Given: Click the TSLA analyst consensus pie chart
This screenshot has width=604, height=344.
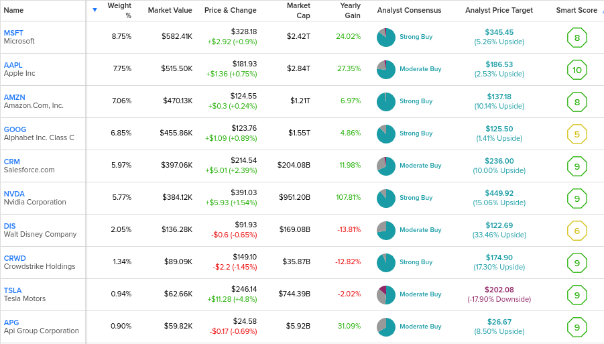Looking at the screenshot, I should [386, 295].
